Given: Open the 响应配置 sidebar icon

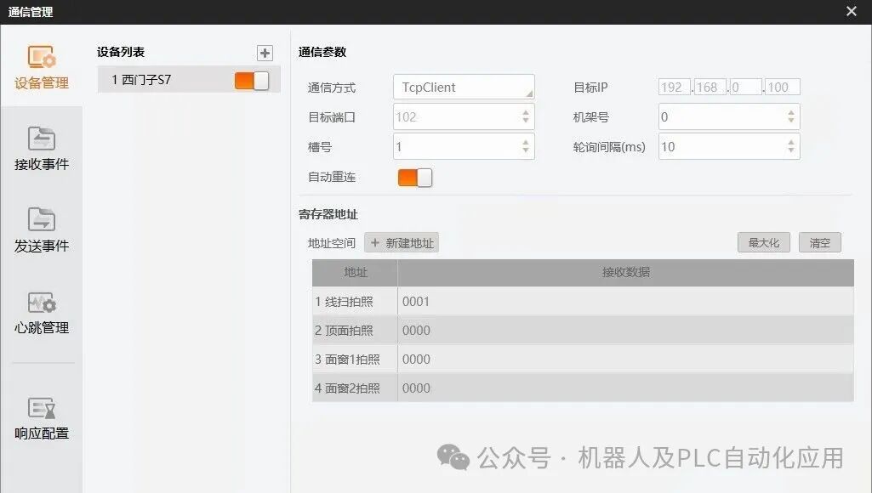Looking at the screenshot, I should 42,418.
